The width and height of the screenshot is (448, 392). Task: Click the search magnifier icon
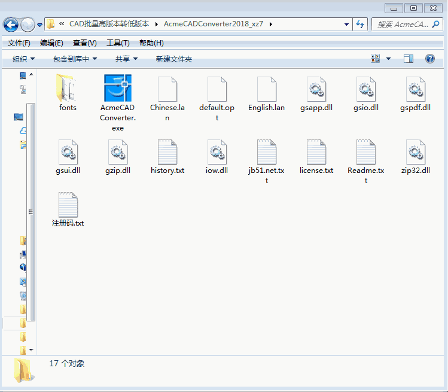point(435,25)
